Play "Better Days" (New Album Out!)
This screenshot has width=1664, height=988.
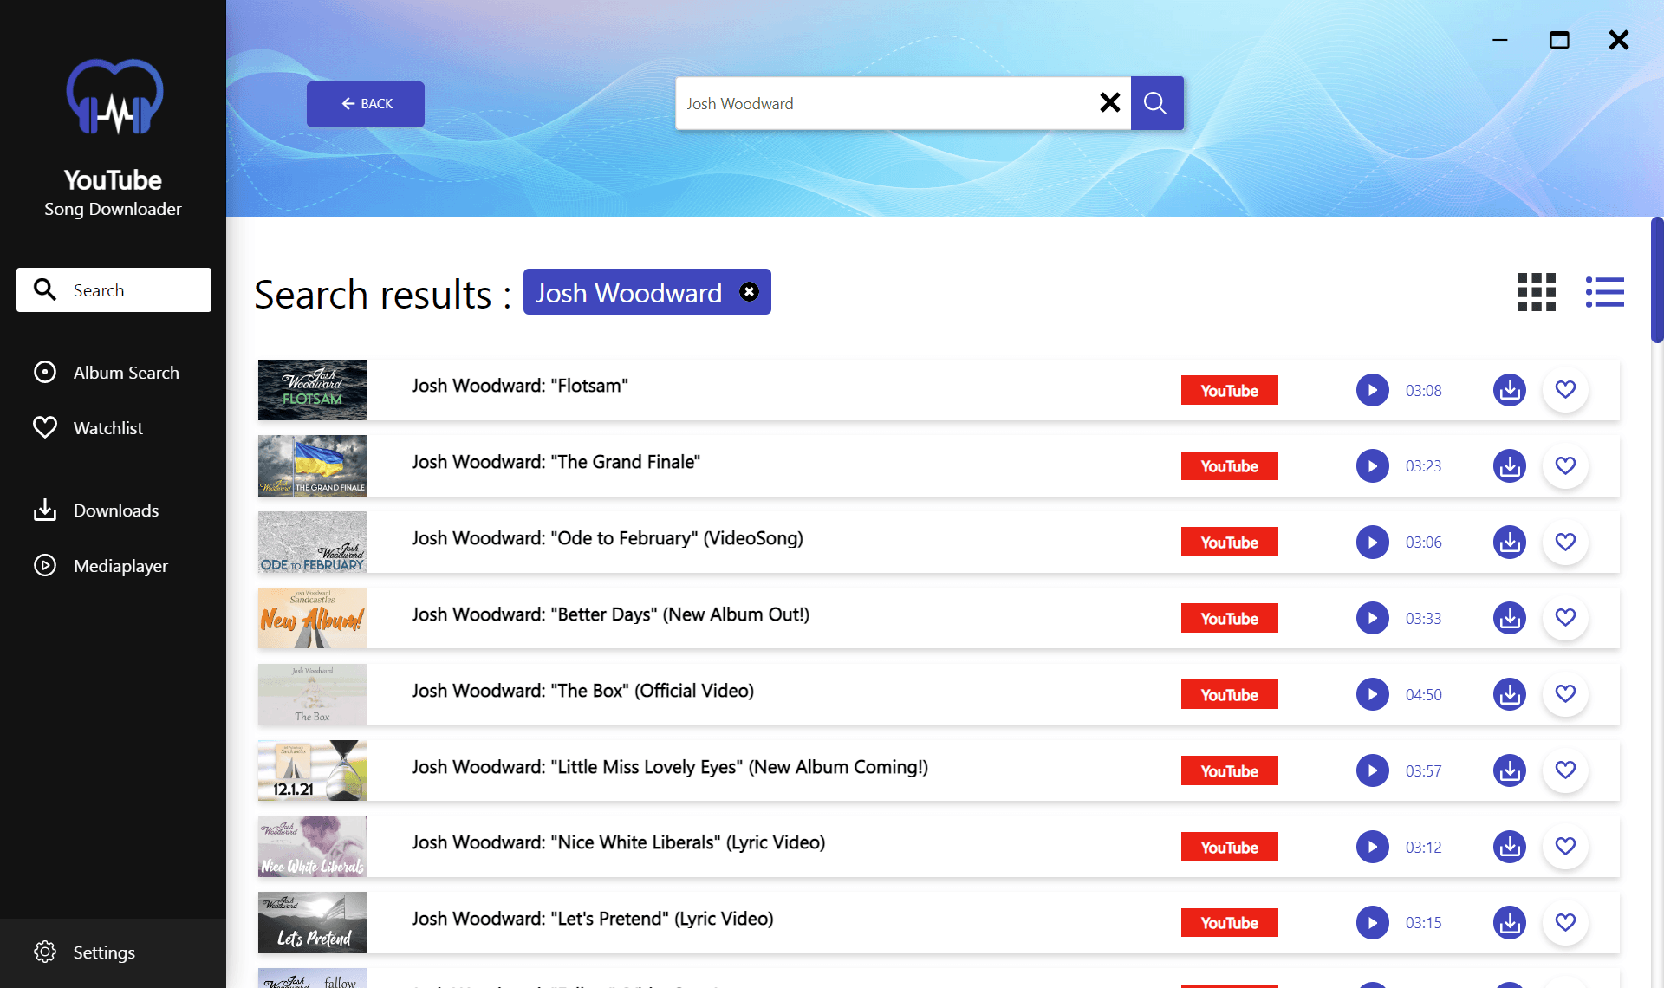point(1372,619)
